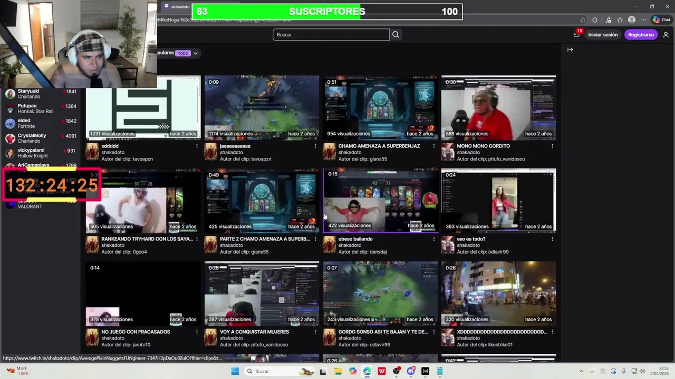Open options menu for 'CHAMO AMENAZA A SUPERBENJAZ'
This screenshot has width=675, height=379.
point(434,146)
